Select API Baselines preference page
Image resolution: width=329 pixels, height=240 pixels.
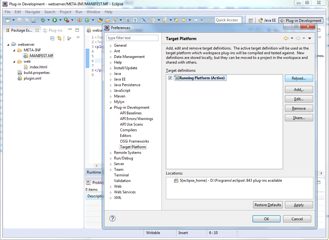click(131, 113)
